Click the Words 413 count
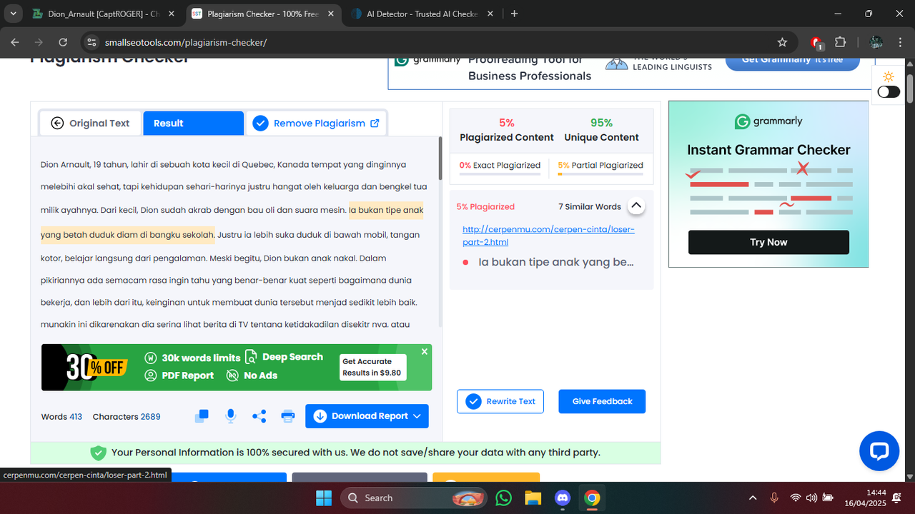 point(61,416)
